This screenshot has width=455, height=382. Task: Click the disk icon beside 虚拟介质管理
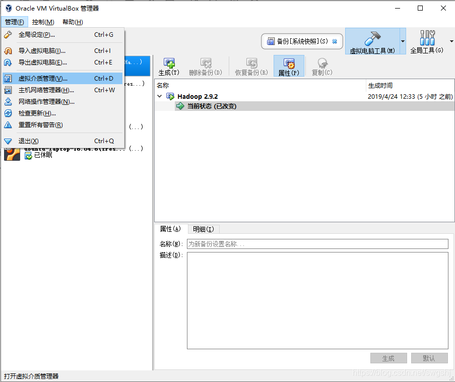point(8,79)
